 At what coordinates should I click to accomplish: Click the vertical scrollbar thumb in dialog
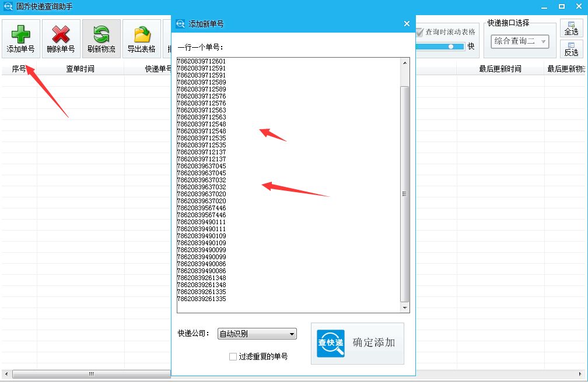coord(405,194)
